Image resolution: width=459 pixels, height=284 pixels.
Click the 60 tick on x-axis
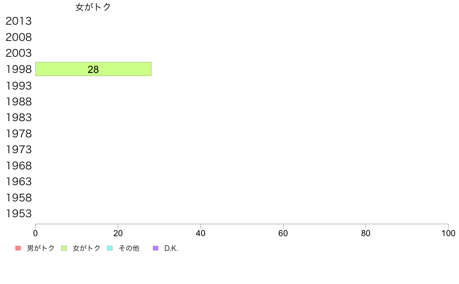point(283,233)
